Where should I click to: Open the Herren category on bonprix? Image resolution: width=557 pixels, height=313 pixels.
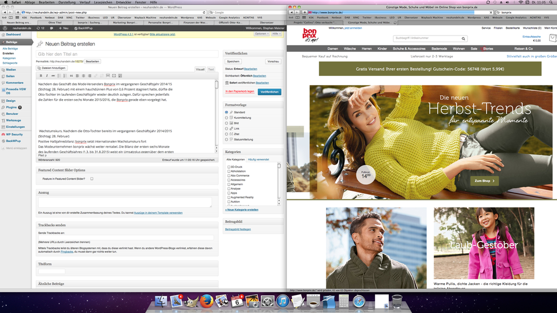coord(366,48)
